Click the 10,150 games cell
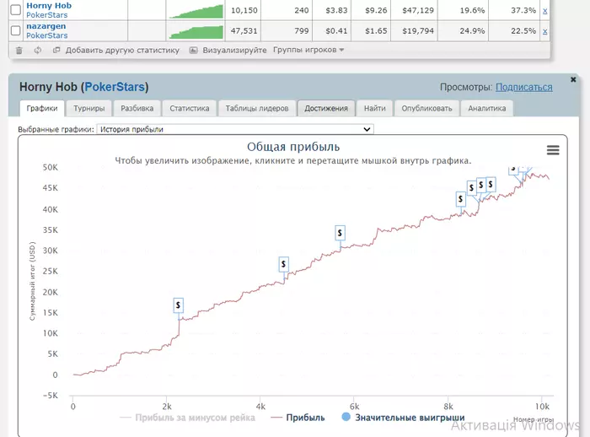The height and width of the screenshot is (437, 590). [244, 10]
